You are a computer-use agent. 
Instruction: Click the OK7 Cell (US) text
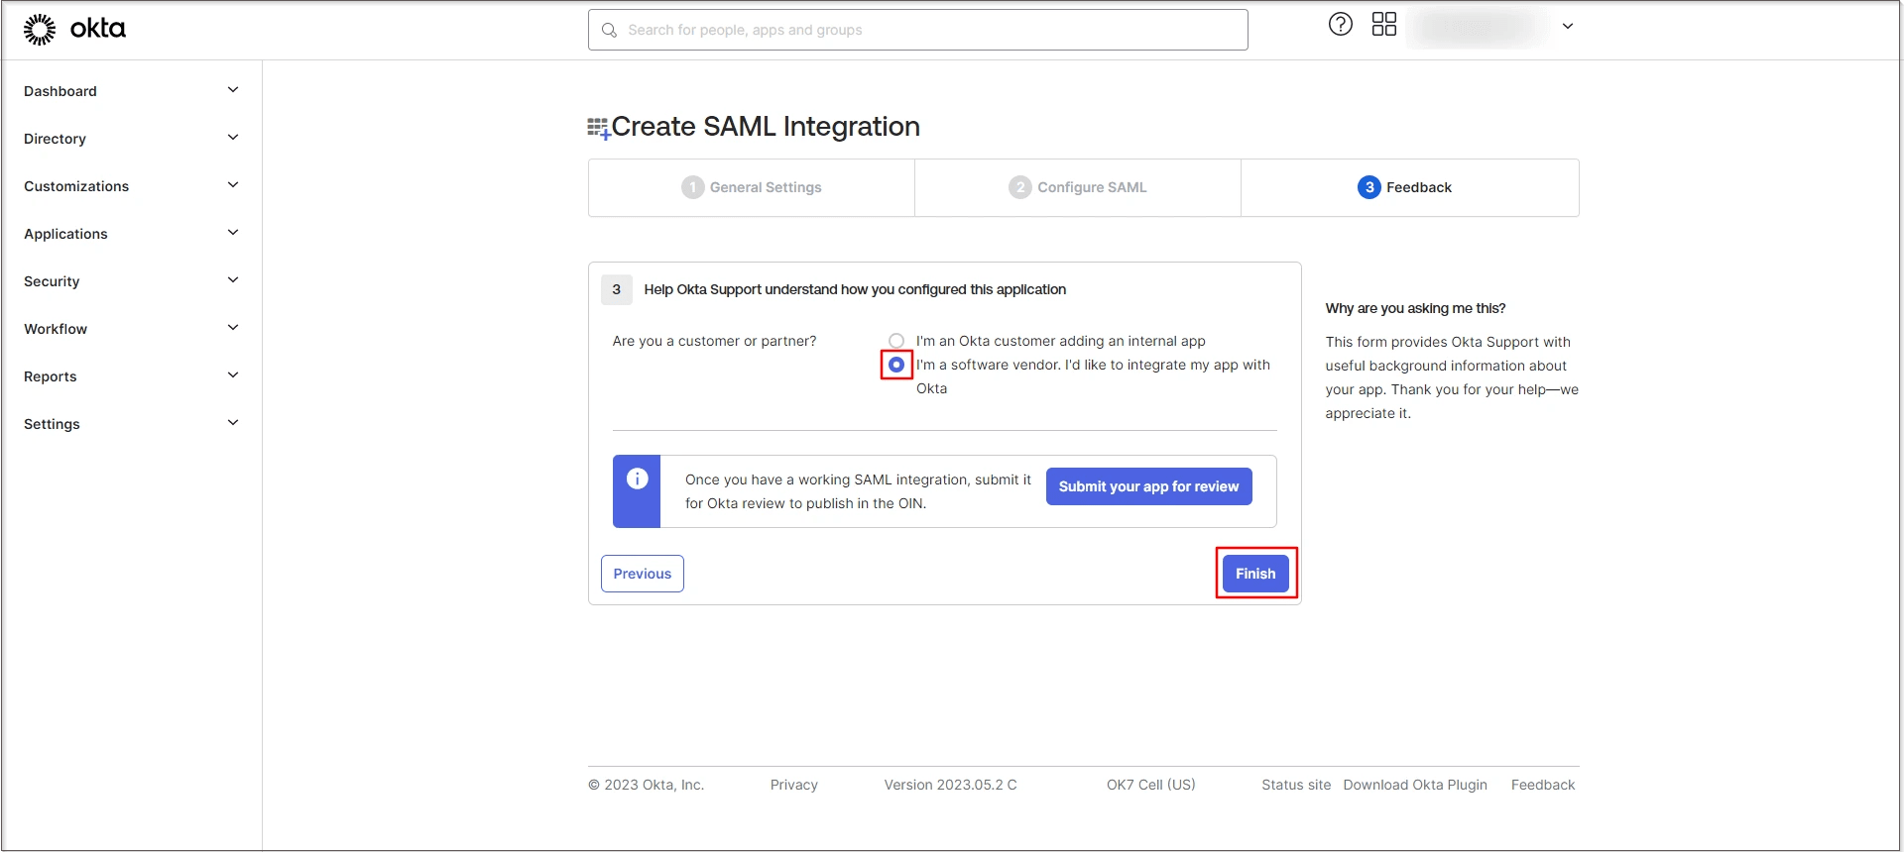click(x=1151, y=785)
